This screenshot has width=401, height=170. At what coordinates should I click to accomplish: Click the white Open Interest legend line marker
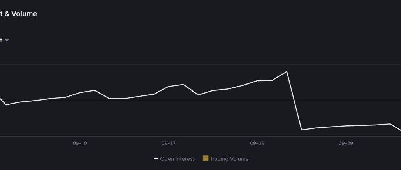tap(155, 159)
